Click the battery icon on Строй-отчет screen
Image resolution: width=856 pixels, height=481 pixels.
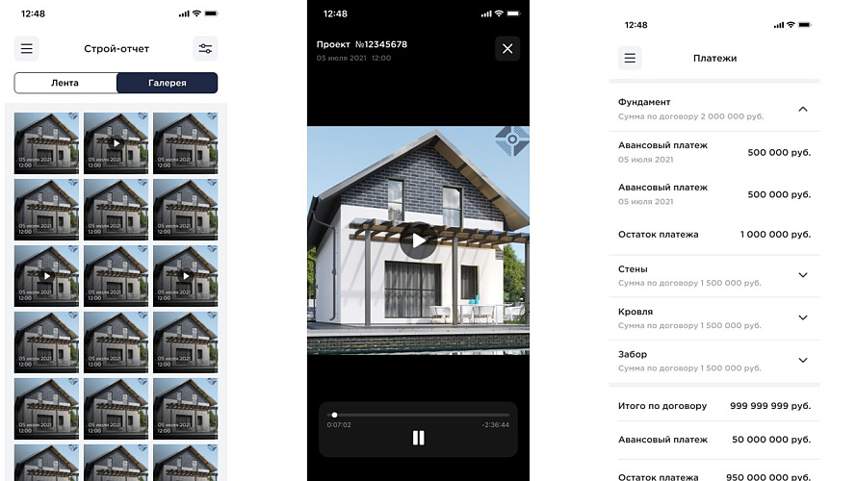211,13
